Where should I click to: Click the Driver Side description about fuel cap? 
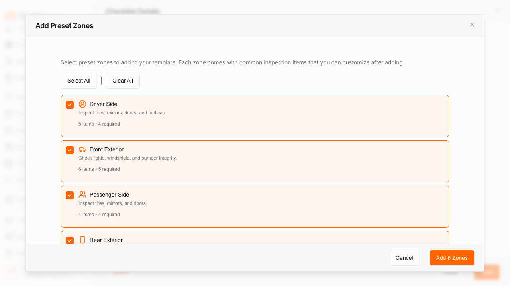[x=122, y=113]
